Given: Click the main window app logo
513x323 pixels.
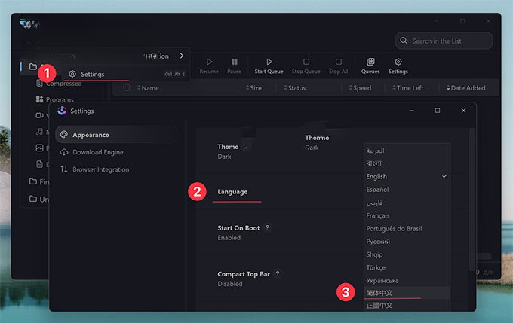Looking at the screenshot, I should 29,23.
